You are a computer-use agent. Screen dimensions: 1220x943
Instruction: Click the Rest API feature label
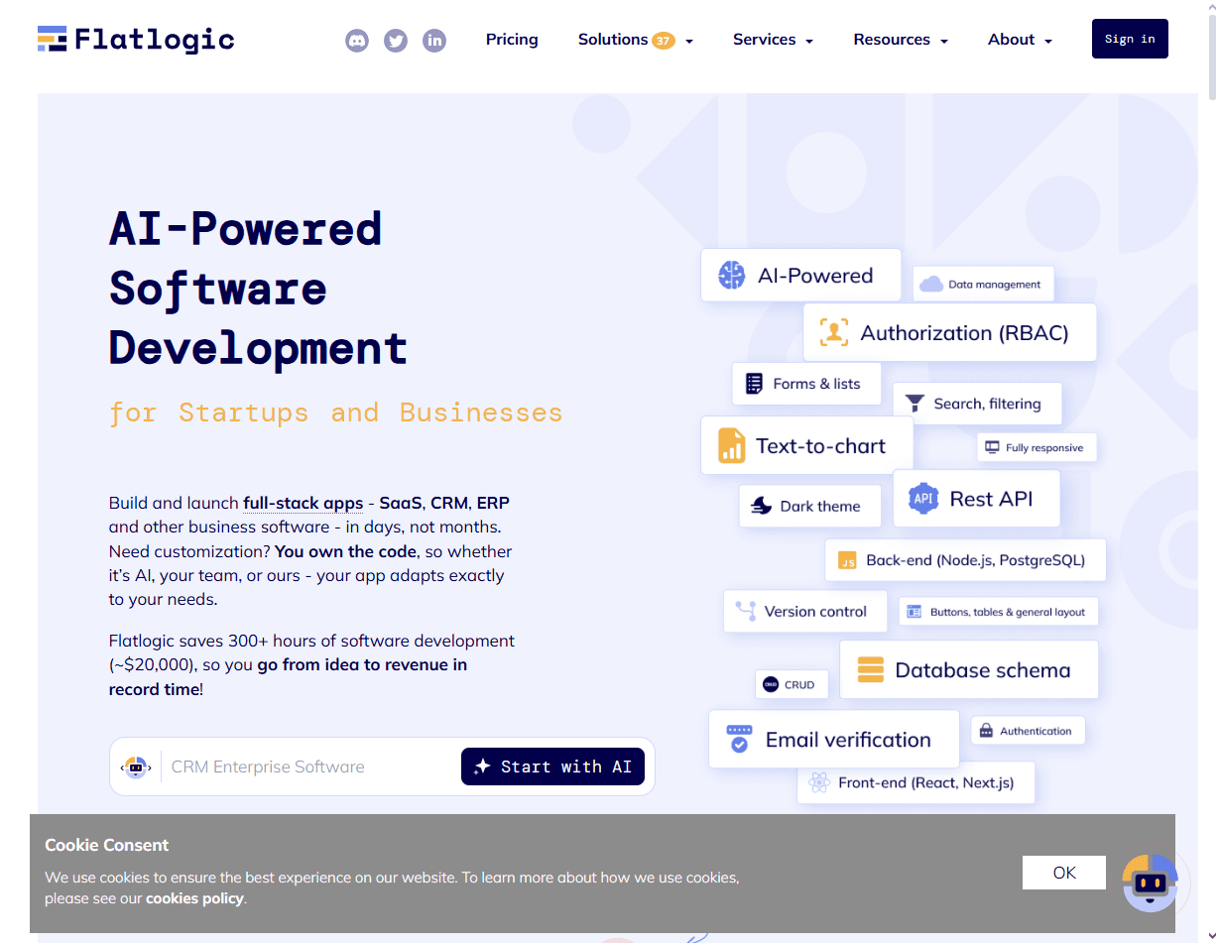991,499
